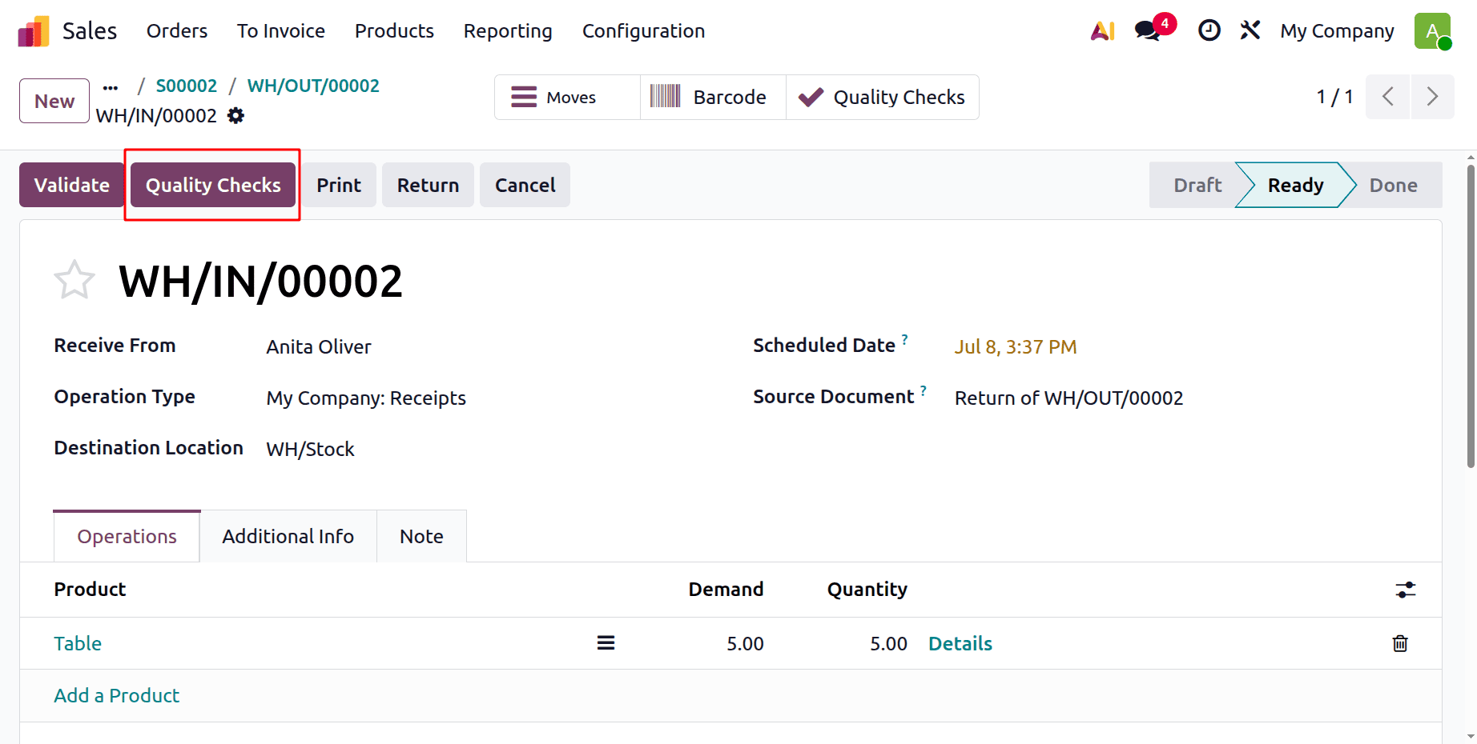Open the conversations messages icon

(x=1148, y=31)
